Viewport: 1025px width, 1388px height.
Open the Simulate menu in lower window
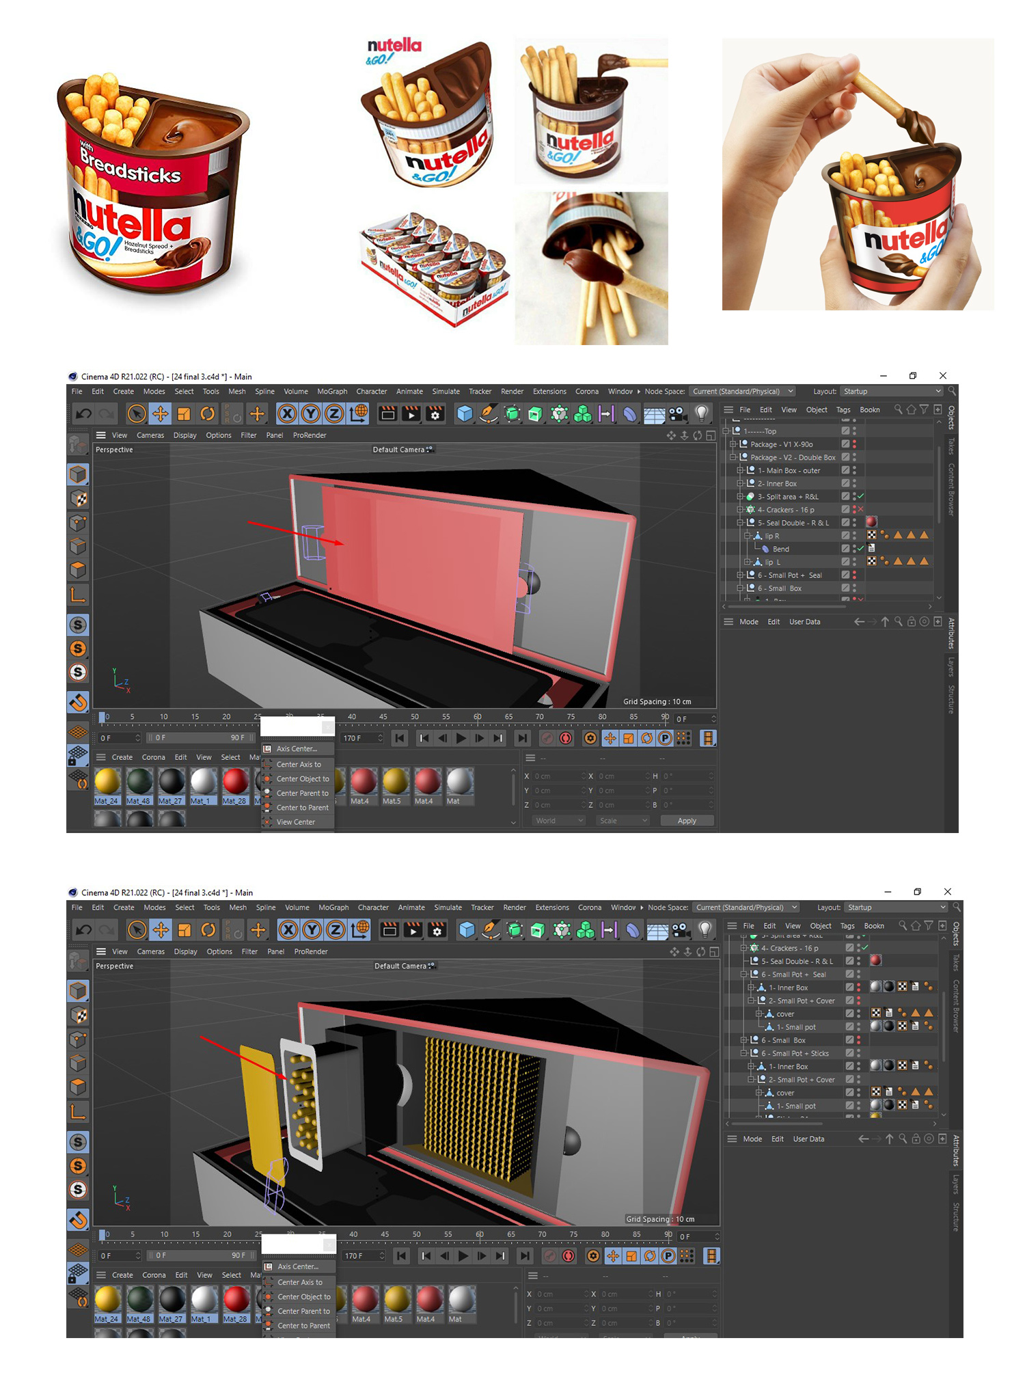coord(448,908)
